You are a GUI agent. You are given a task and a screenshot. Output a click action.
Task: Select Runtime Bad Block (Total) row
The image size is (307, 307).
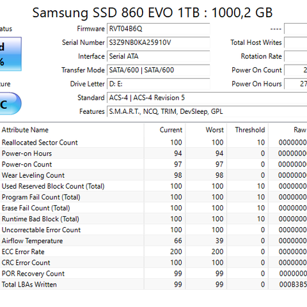[153, 219]
